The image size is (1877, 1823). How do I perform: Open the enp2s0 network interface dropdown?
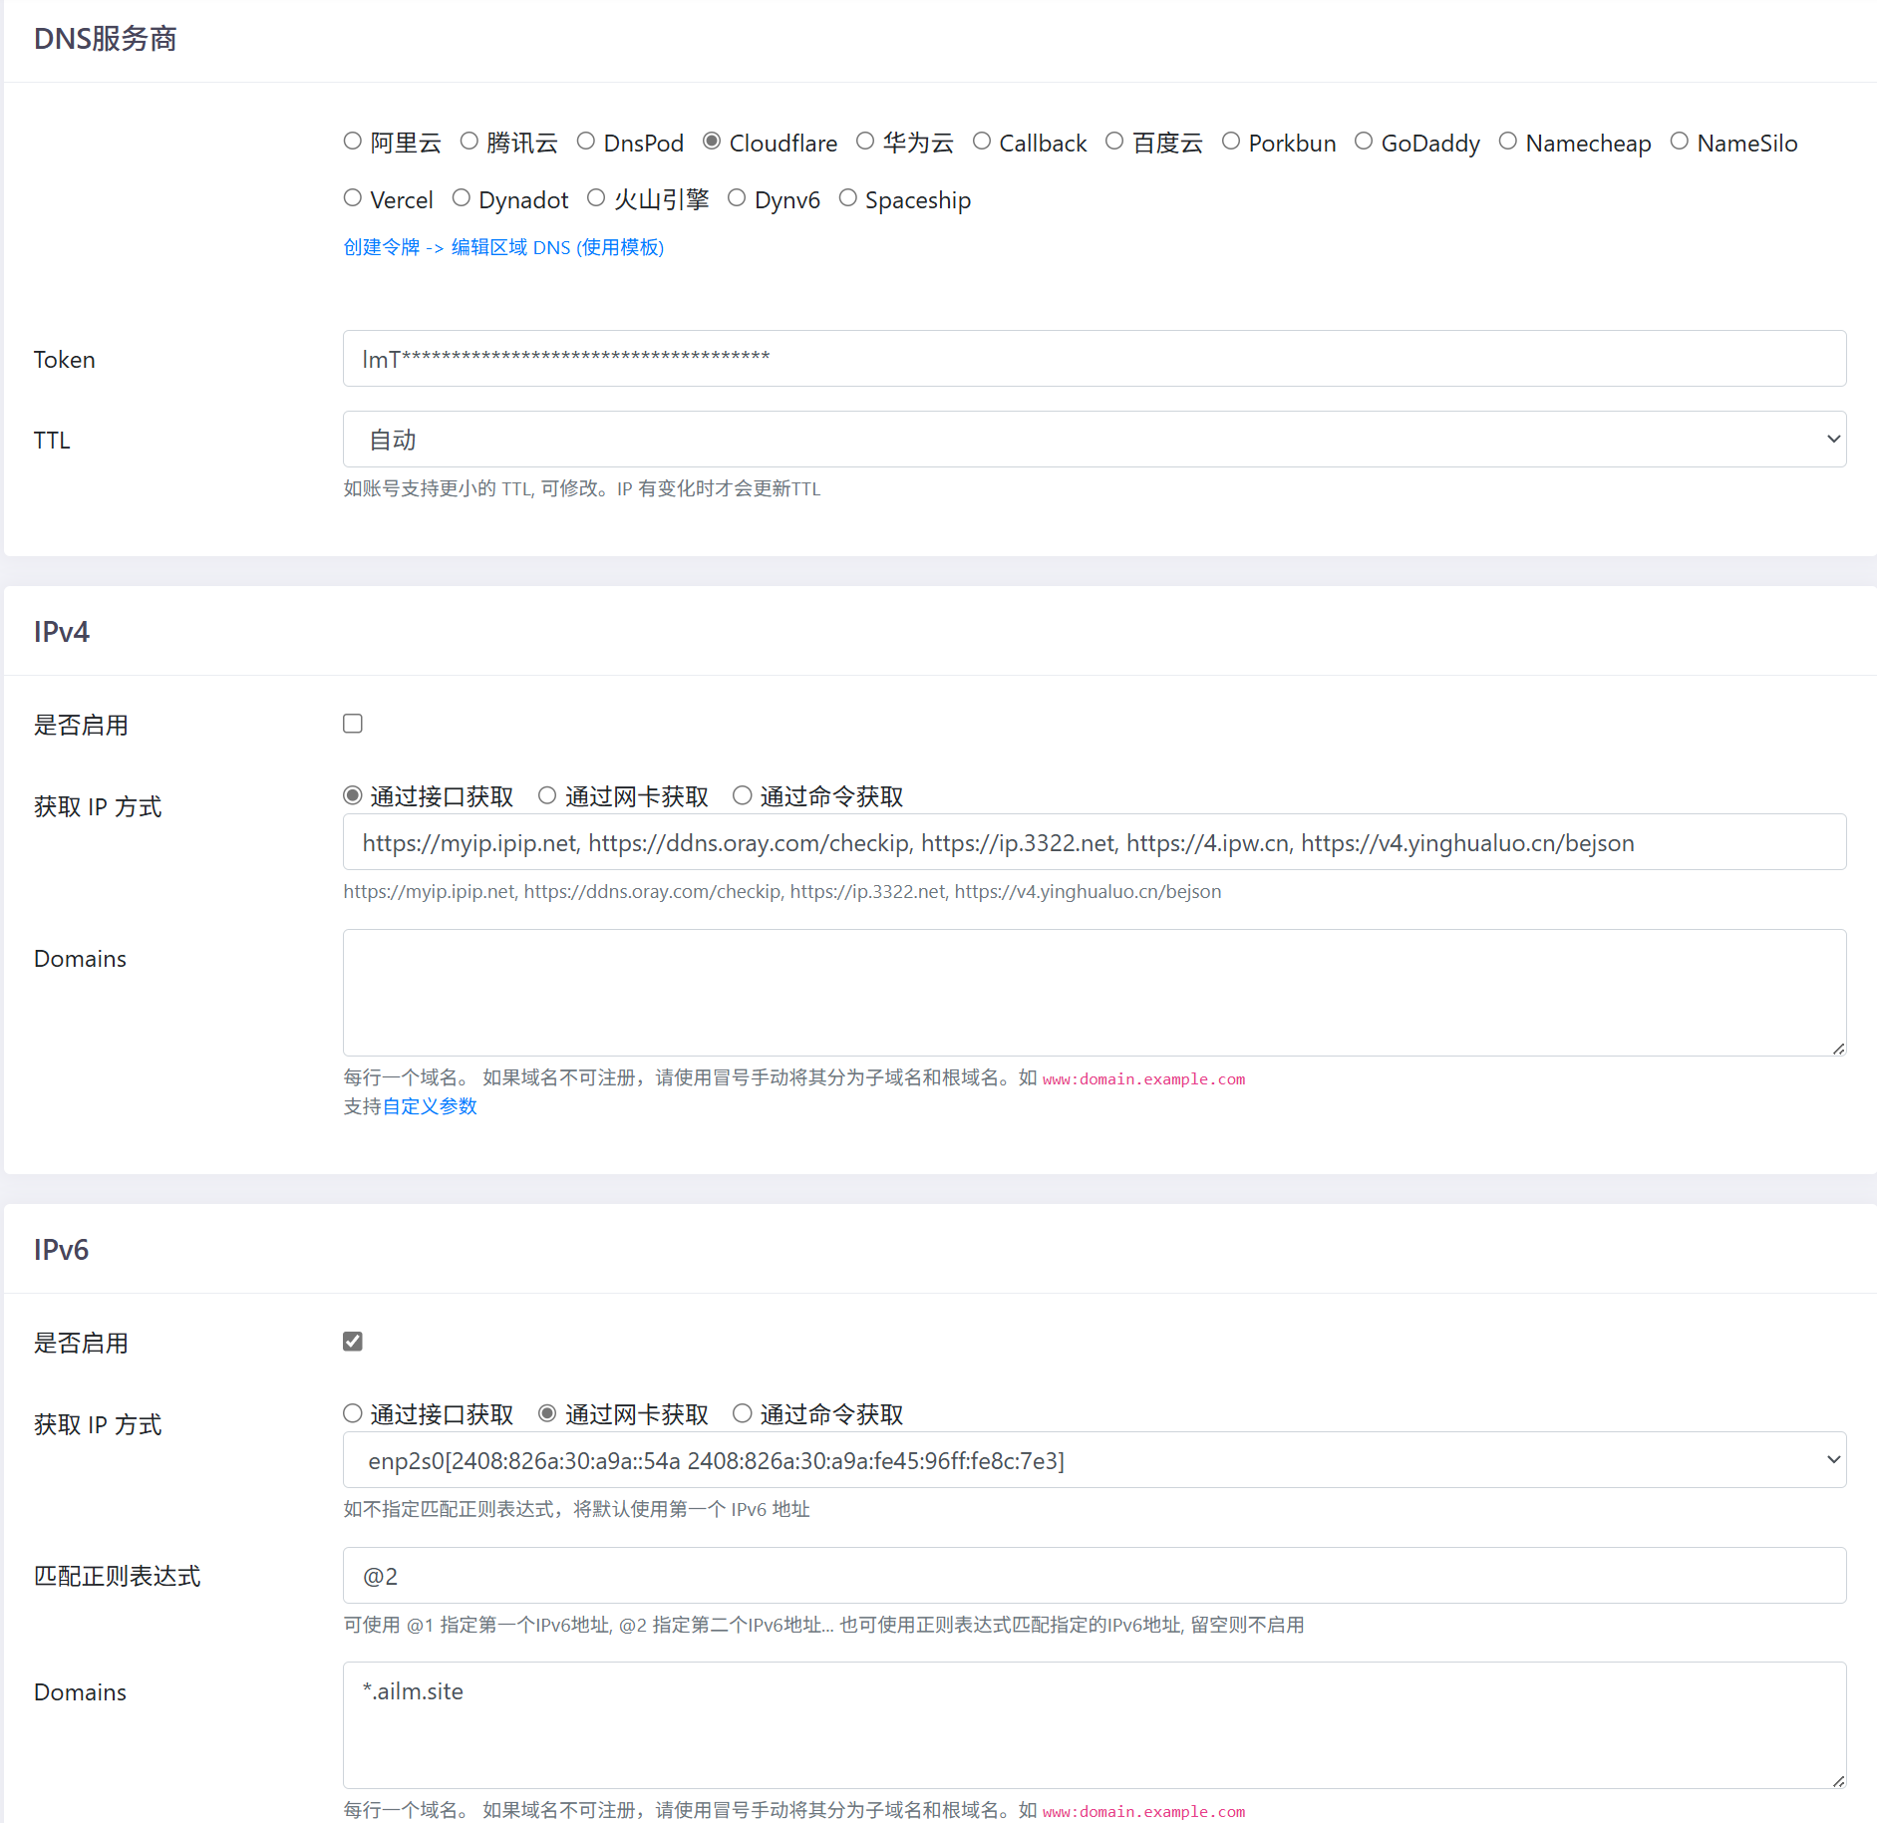point(1094,1460)
